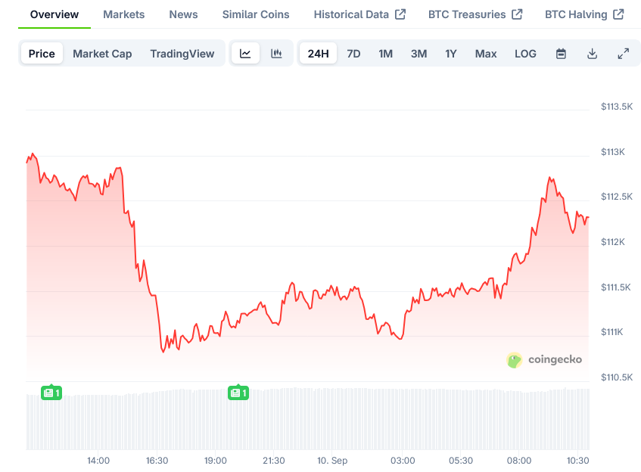Open the calendar date range picker
Image resolution: width=641 pixels, height=472 pixels.
[561, 54]
